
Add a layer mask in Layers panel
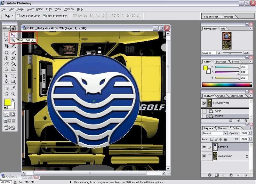click(x=217, y=175)
